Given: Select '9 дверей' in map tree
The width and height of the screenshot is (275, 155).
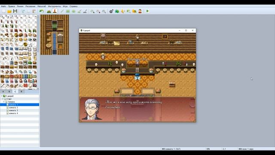Looking at the screenshot, I should click(x=9, y=96).
